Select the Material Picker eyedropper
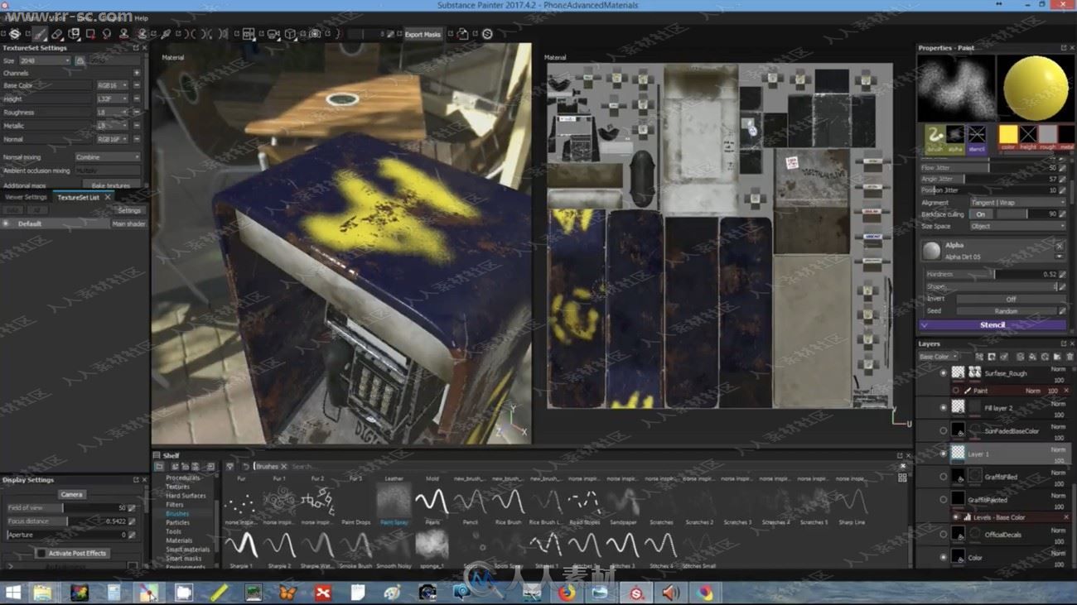Viewport: 1077px width, 605px height. pos(166,34)
